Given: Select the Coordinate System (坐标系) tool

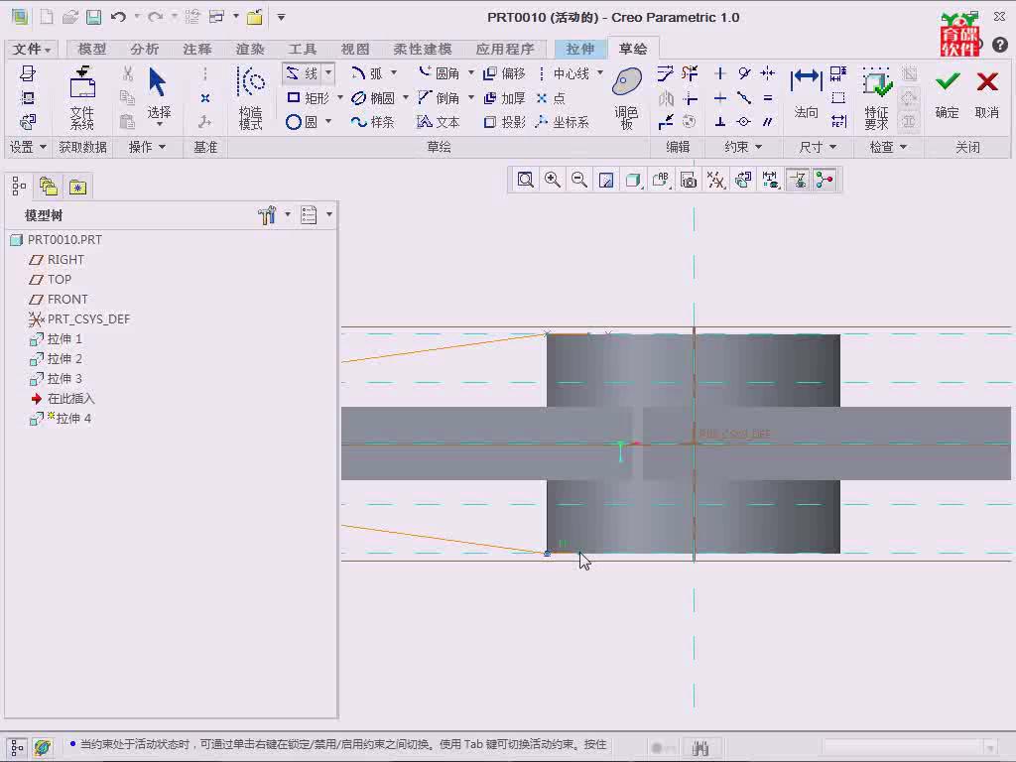Looking at the screenshot, I should pyautogui.click(x=563, y=122).
